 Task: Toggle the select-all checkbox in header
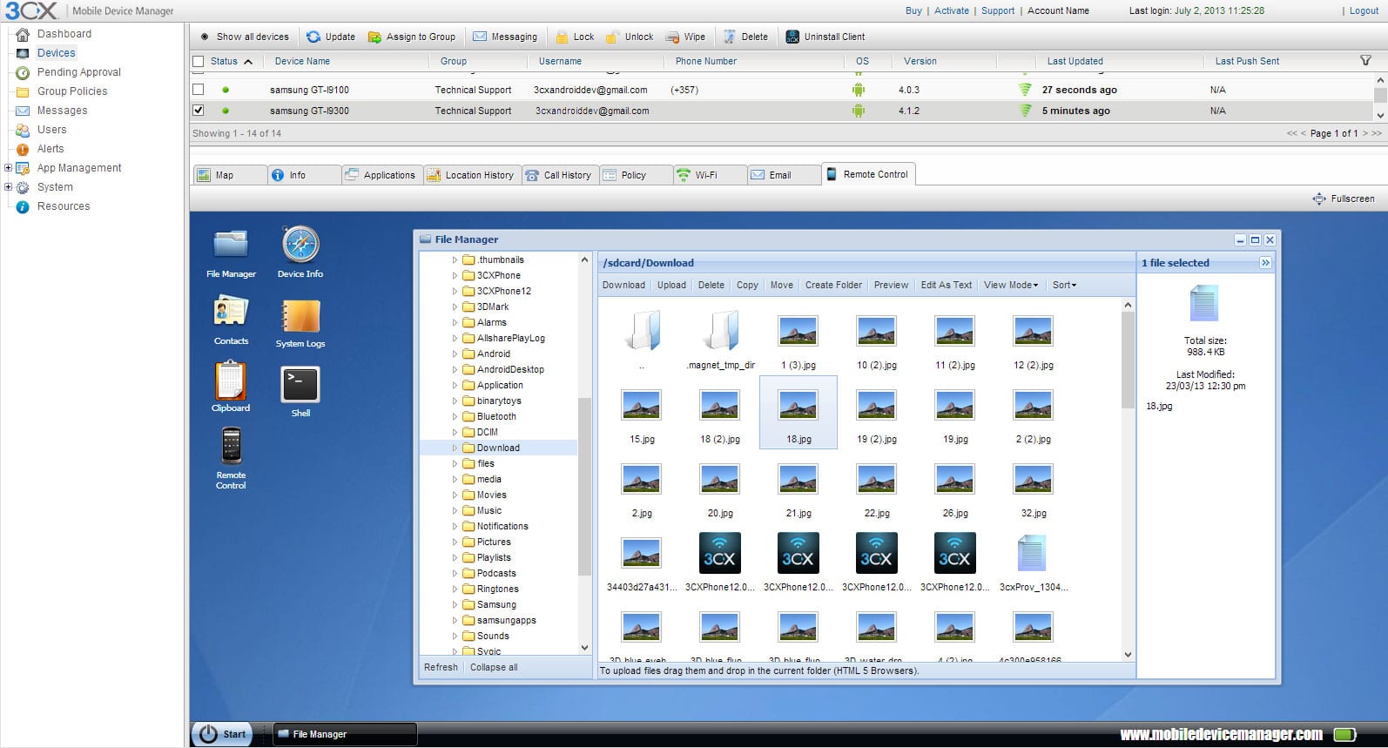(199, 61)
